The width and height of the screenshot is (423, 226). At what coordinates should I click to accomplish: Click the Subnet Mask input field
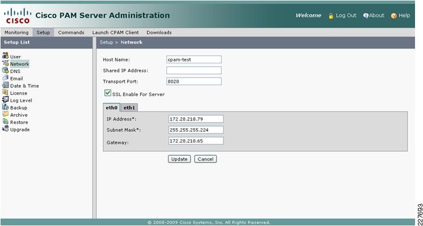click(x=196, y=130)
